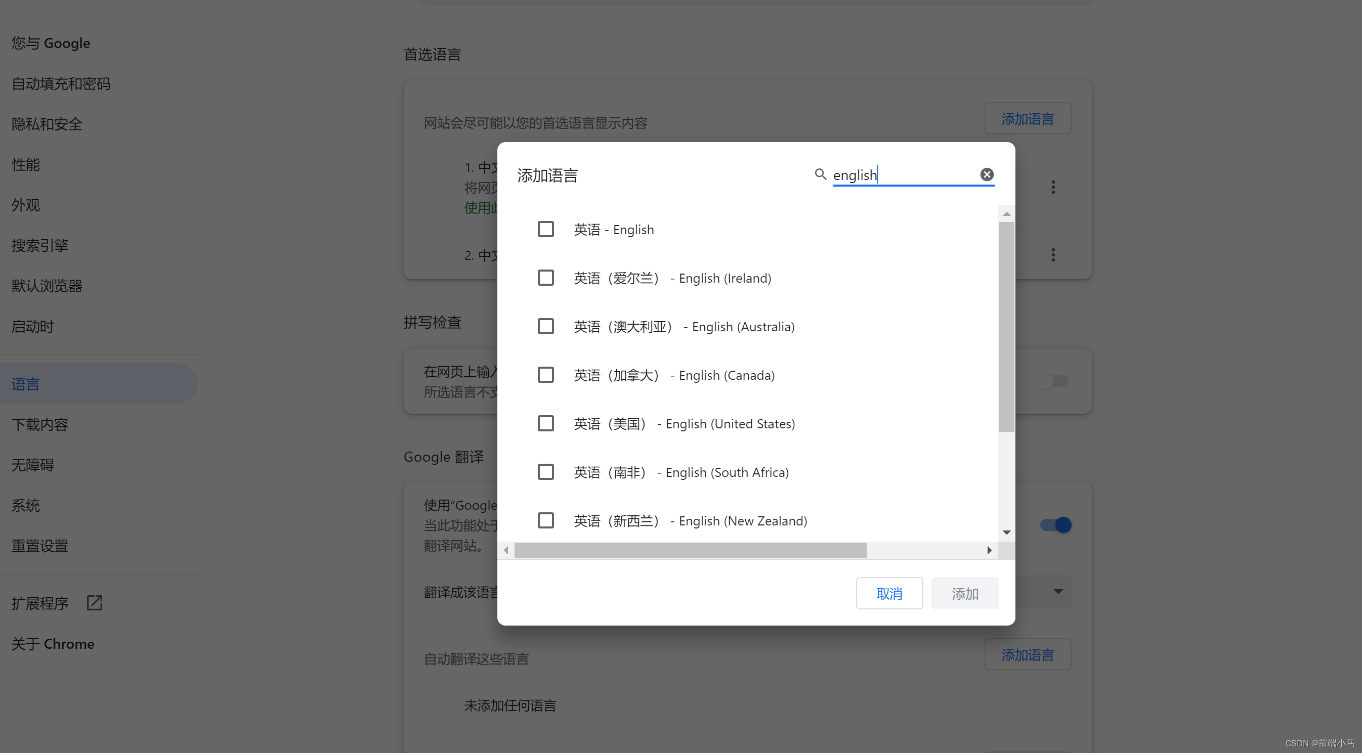1362x753 pixels.
Task: Click the Cancel button in dialog
Action: click(889, 593)
